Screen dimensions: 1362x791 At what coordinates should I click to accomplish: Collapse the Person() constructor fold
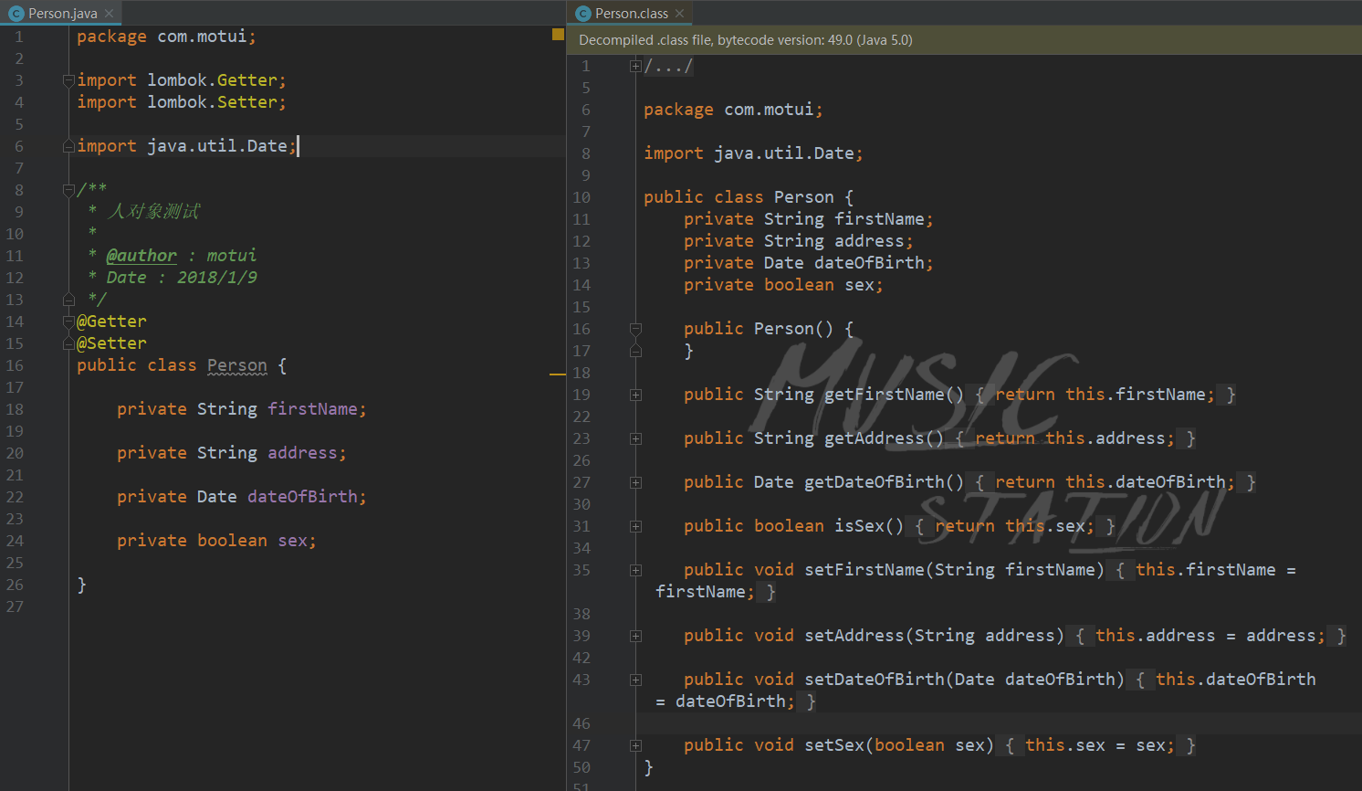tap(635, 329)
